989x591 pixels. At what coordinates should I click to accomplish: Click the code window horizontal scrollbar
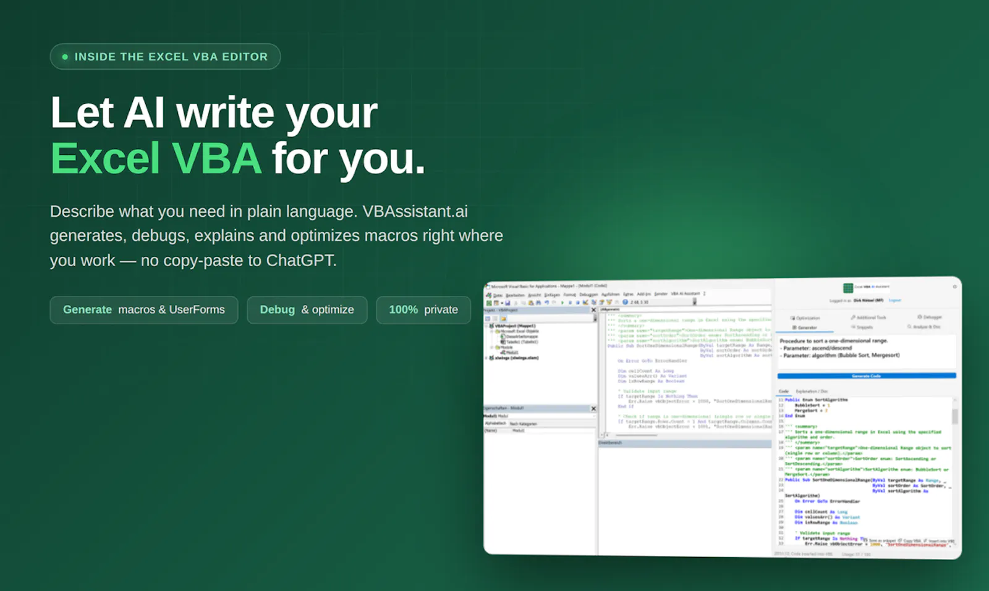(x=636, y=435)
